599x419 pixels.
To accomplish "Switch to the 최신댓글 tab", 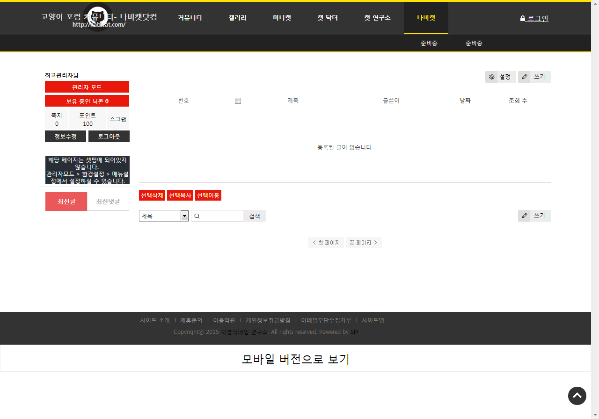I will 108,201.
